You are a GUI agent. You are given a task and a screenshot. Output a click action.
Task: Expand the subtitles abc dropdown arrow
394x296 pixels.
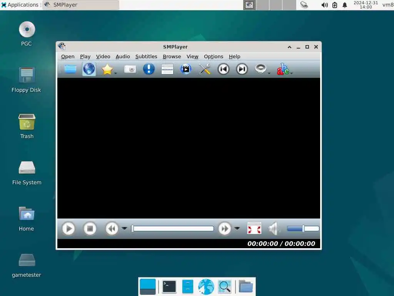(292, 73)
